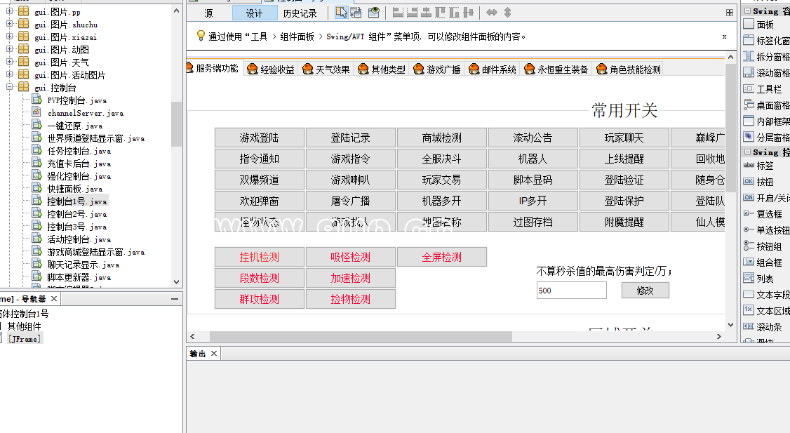The width and height of the screenshot is (790, 433).
Task: Select the Toggle Button (开启/关闭) palette component
Action: (766, 198)
